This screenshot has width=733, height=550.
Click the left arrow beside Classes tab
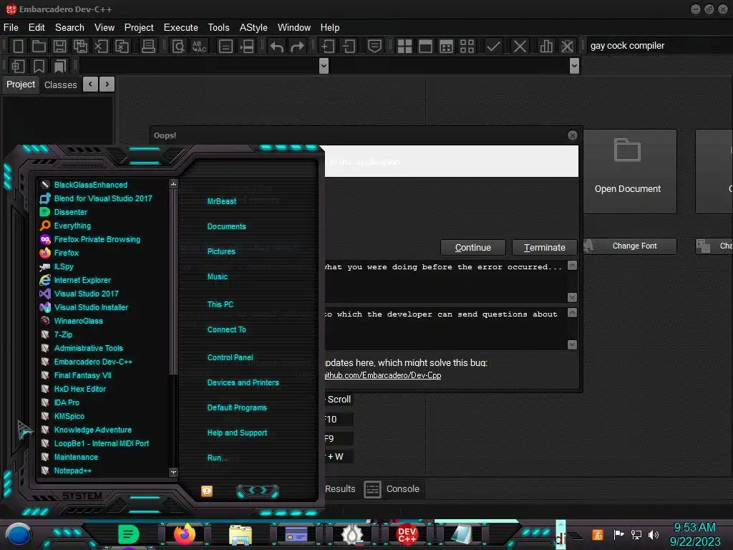[90, 85]
